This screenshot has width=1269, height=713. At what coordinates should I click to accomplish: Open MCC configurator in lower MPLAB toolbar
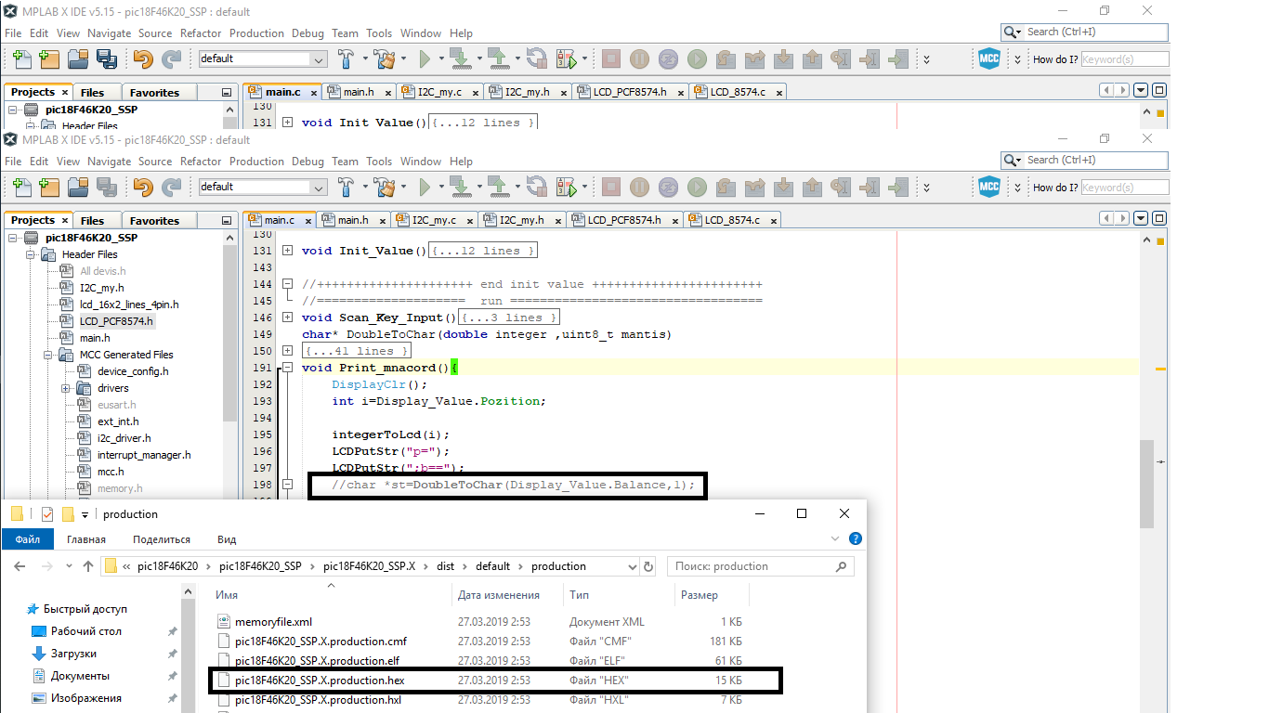pos(989,187)
